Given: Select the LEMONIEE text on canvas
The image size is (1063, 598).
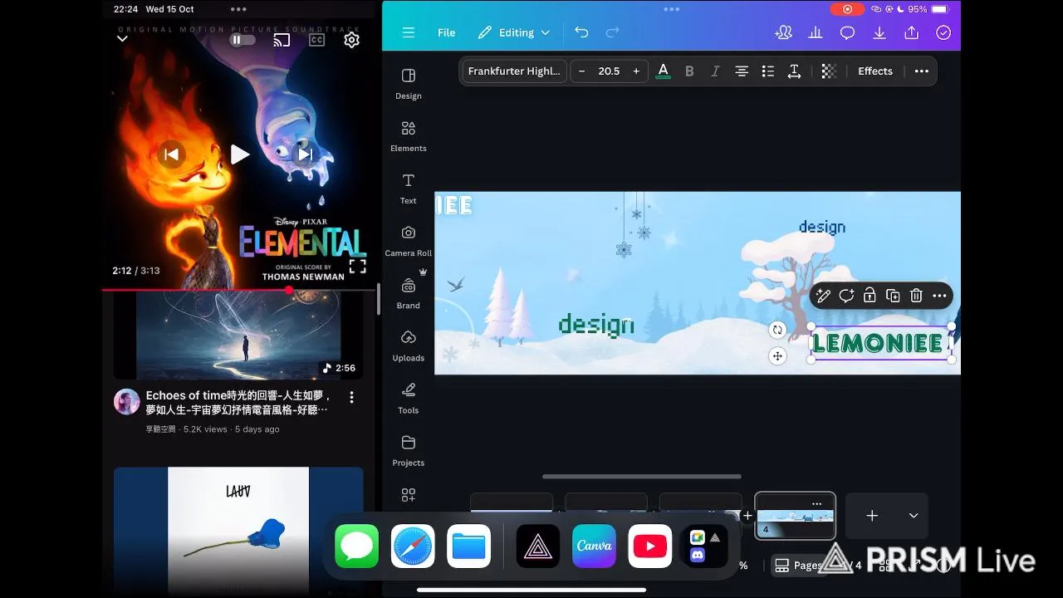Looking at the screenshot, I should [x=878, y=343].
